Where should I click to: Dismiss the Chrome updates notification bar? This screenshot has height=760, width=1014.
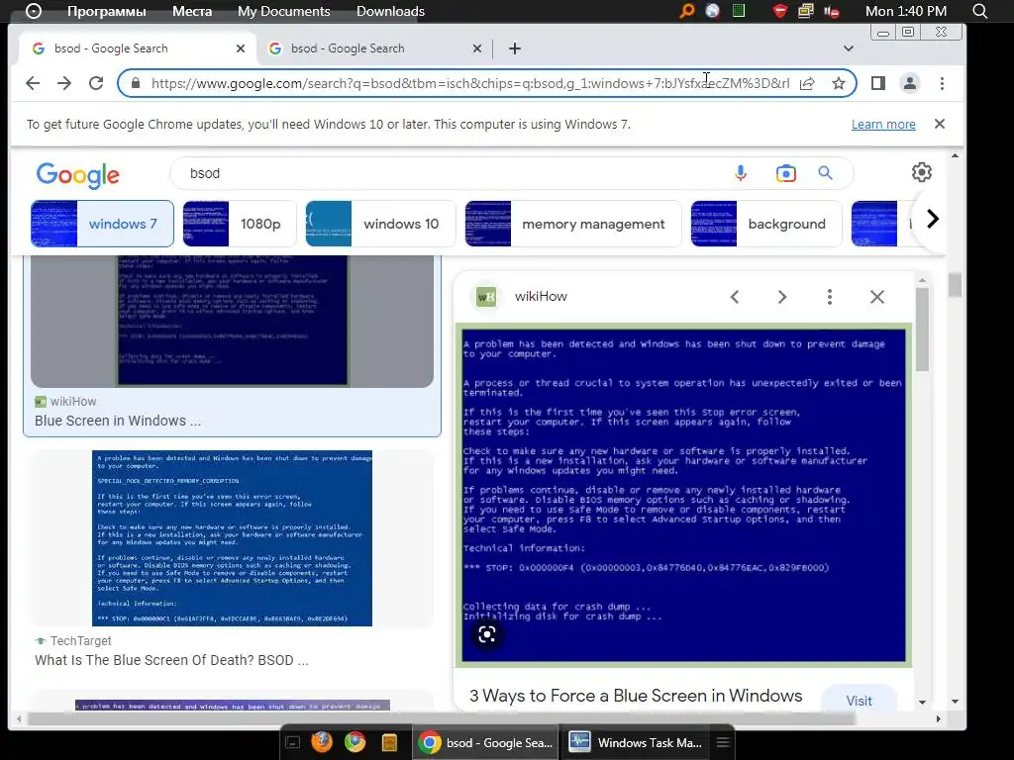pyautogui.click(x=940, y=124)
